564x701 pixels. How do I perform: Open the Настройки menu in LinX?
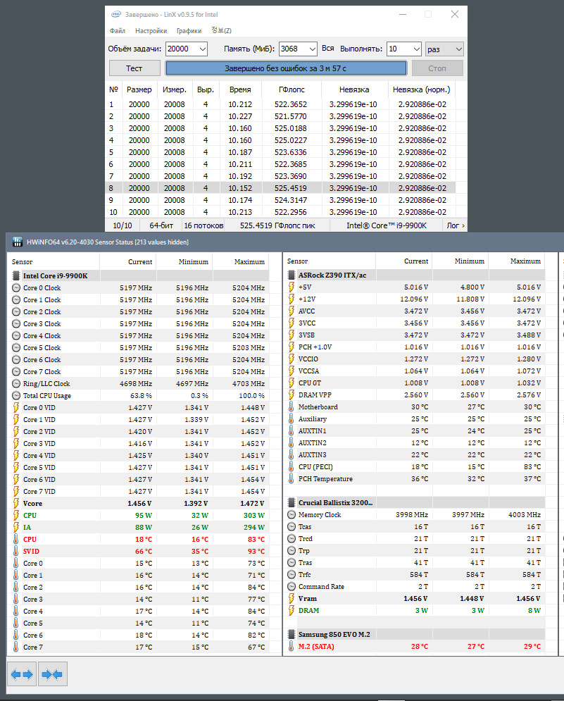click(x=151, y=31)
